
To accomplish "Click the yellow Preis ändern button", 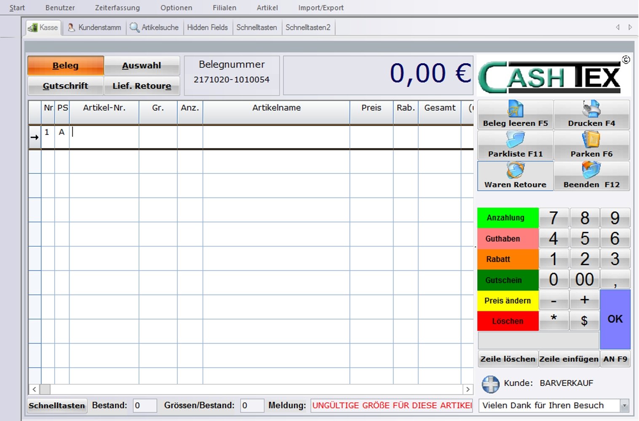I will [508, 301].
